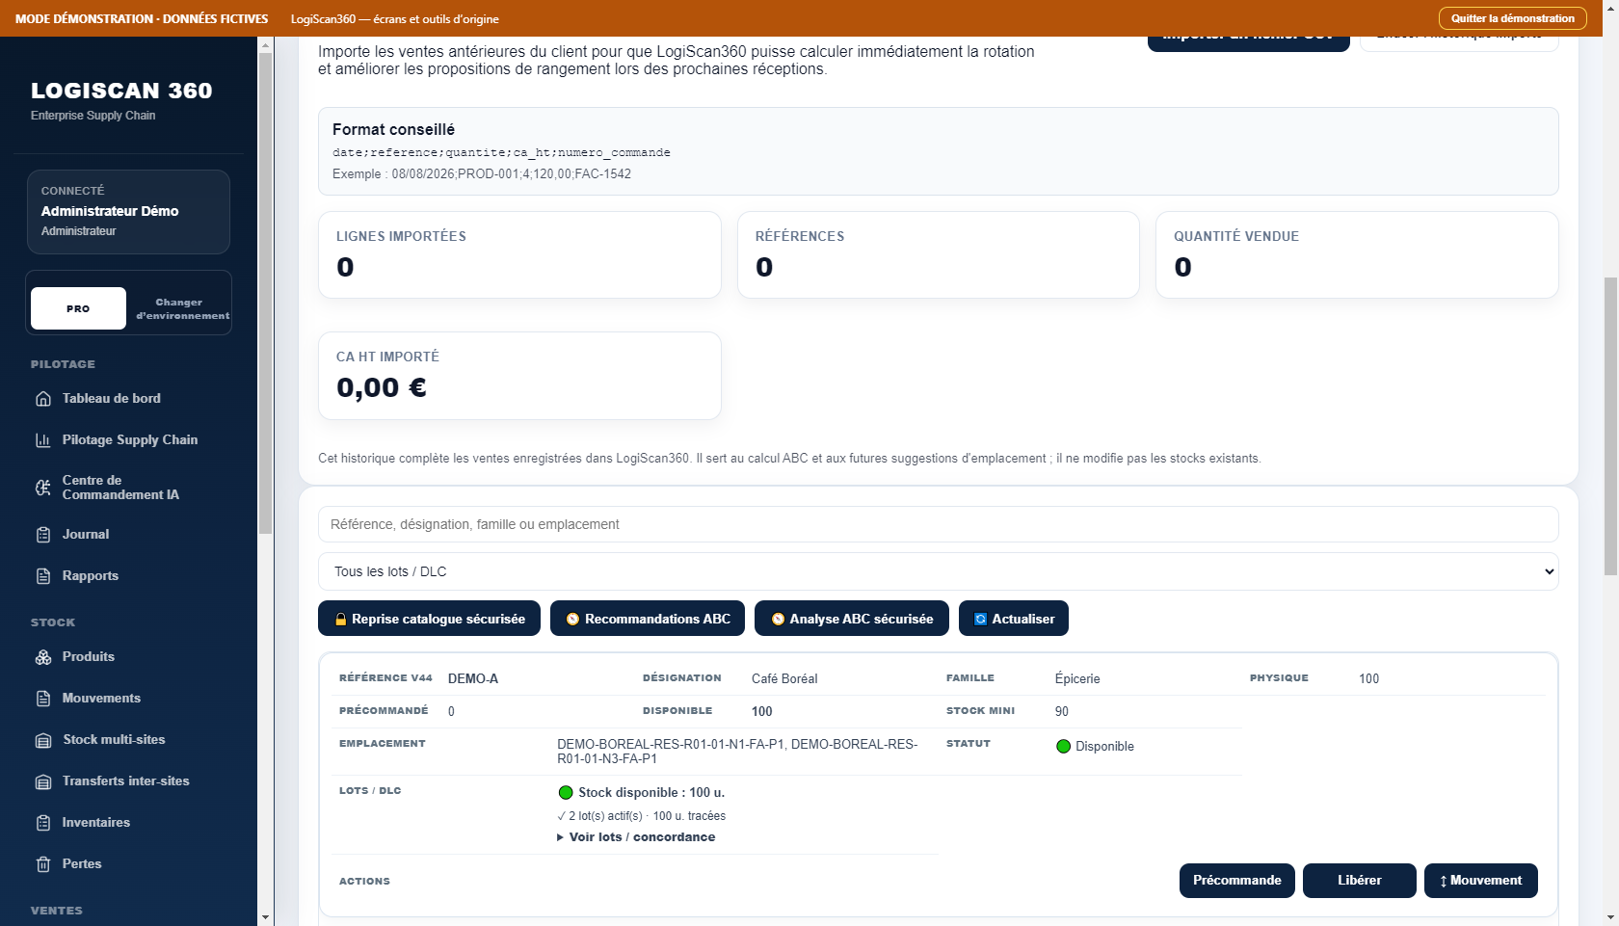Open Pilotage Supply Chain menu item
1619x926 pixels.
click(128, 440)
